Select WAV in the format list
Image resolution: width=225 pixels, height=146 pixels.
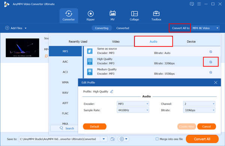click(x=65, y=93)
